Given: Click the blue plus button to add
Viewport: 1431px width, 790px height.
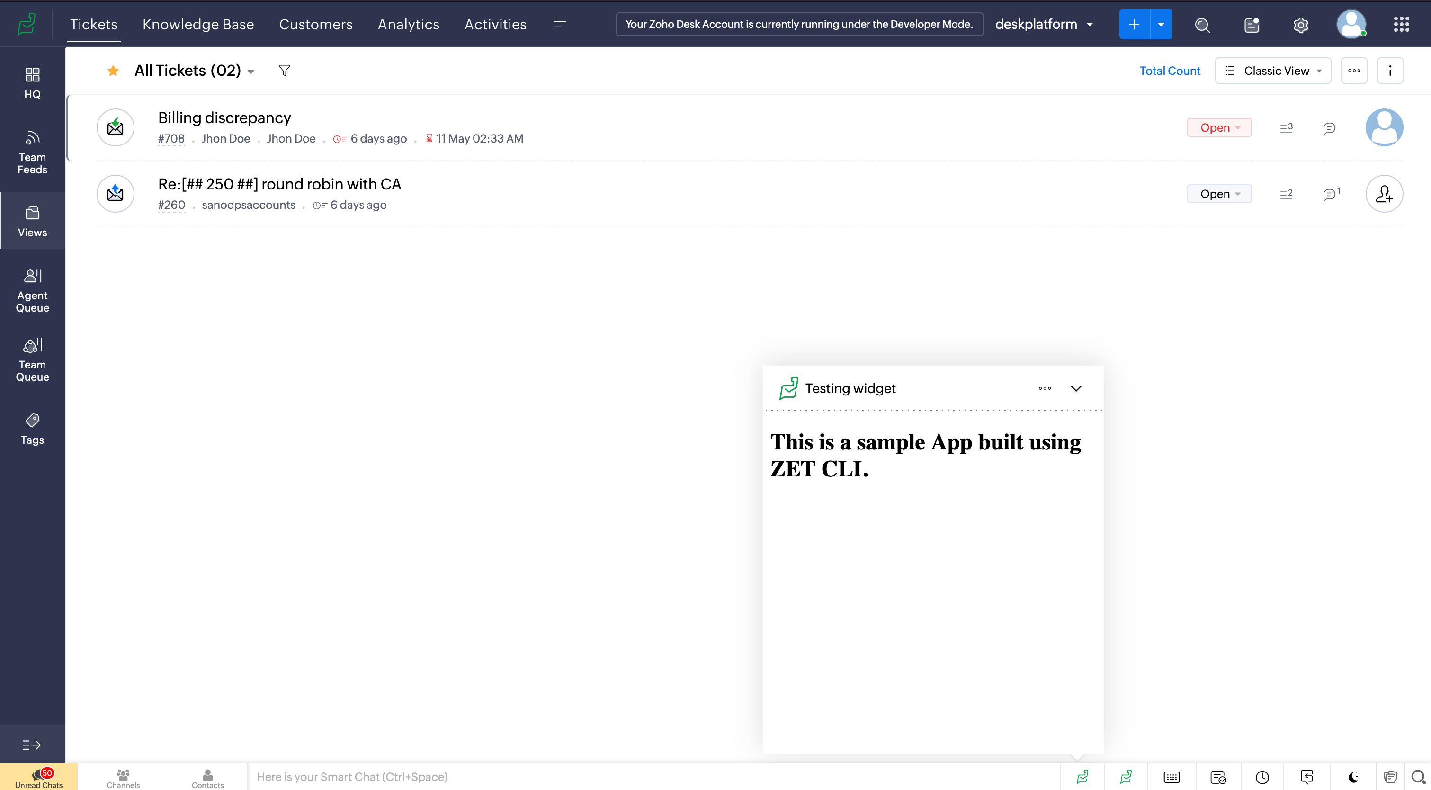Looking at the screenshot, I should coord(1135,24).
